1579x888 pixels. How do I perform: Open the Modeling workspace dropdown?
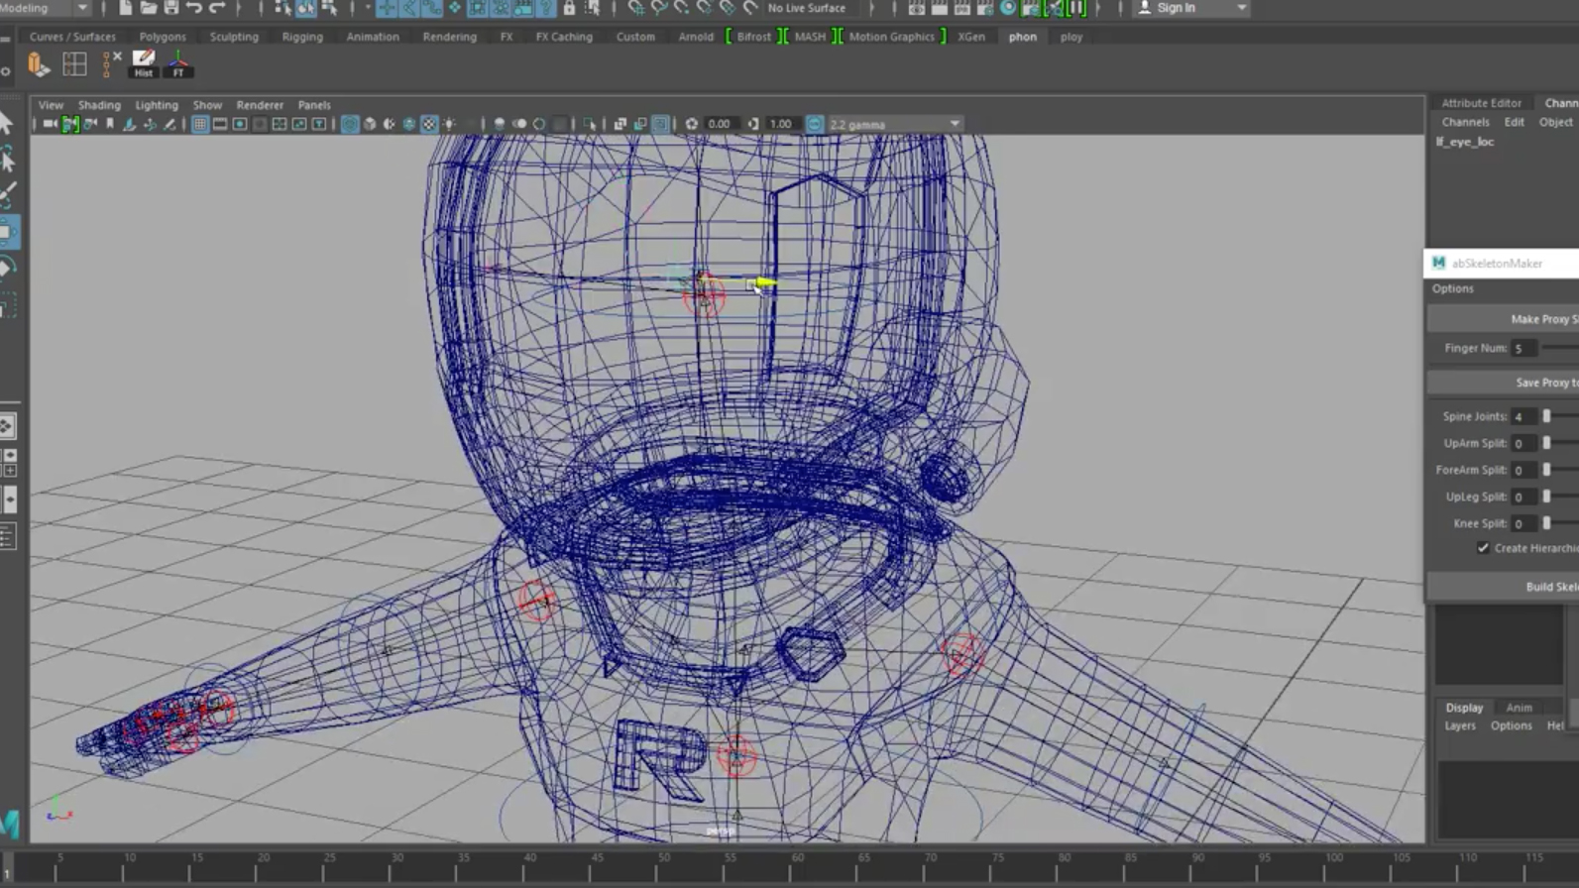81,8
